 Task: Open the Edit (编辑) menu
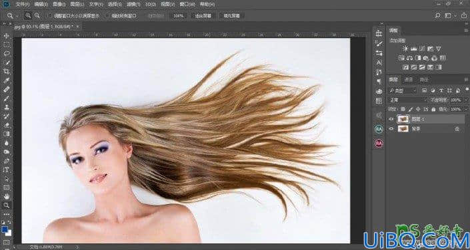41,5
